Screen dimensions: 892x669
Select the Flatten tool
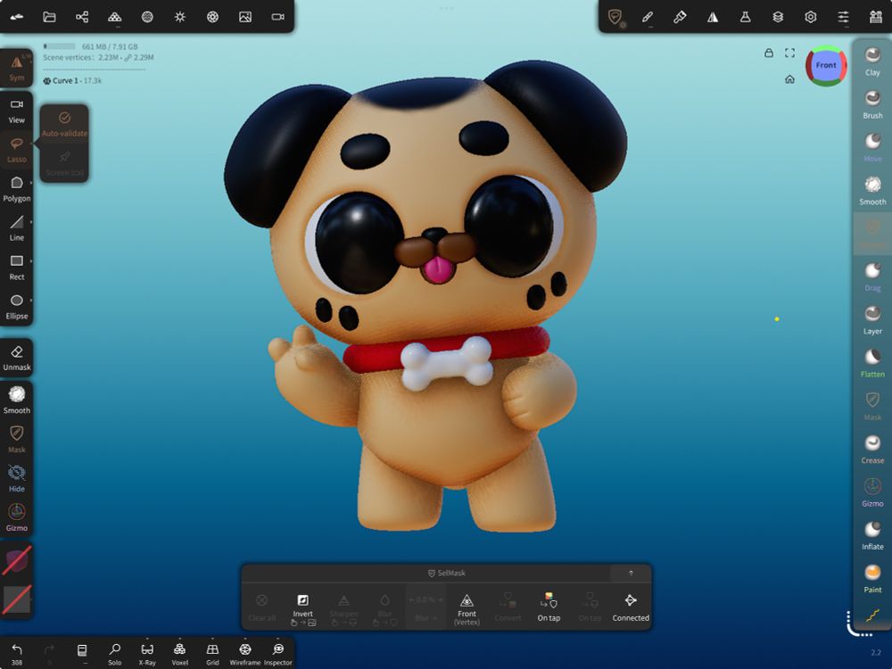[872, 364]
